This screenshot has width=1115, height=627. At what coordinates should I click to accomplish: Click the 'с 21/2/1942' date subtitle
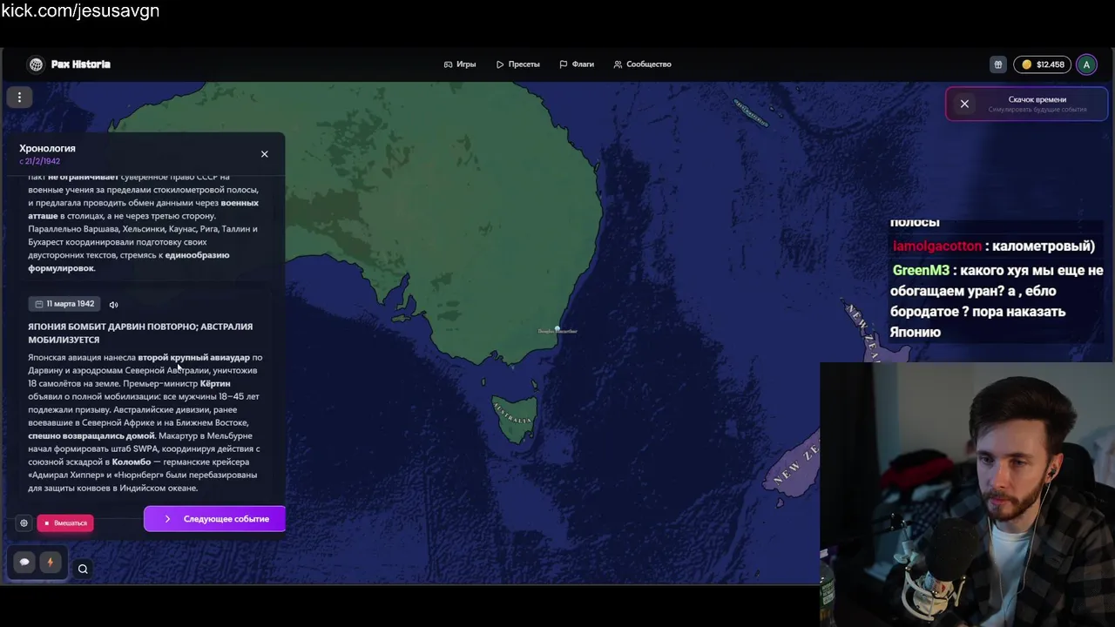40,161
